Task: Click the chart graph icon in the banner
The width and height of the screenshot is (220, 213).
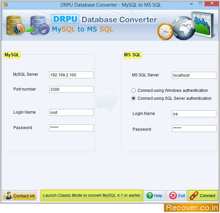Action: (x=203, y=24)
